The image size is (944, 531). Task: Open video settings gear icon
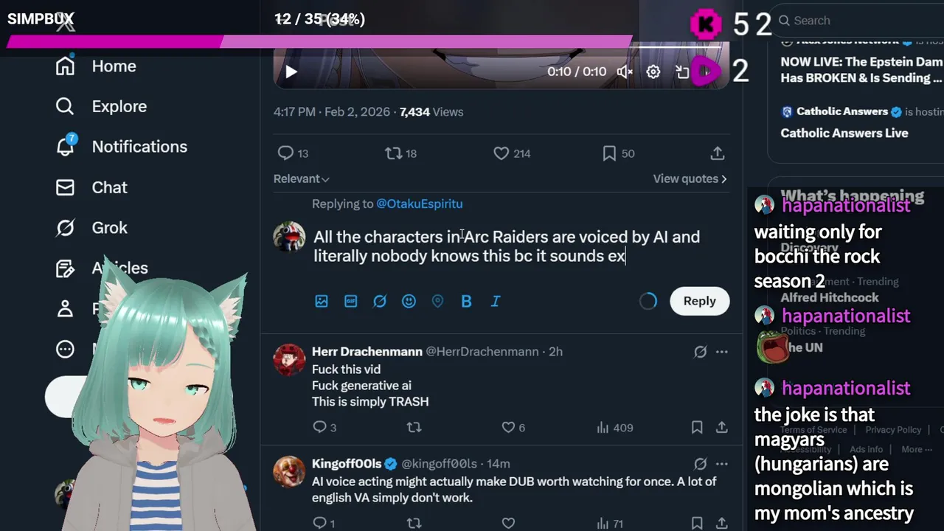pos(653,72)
